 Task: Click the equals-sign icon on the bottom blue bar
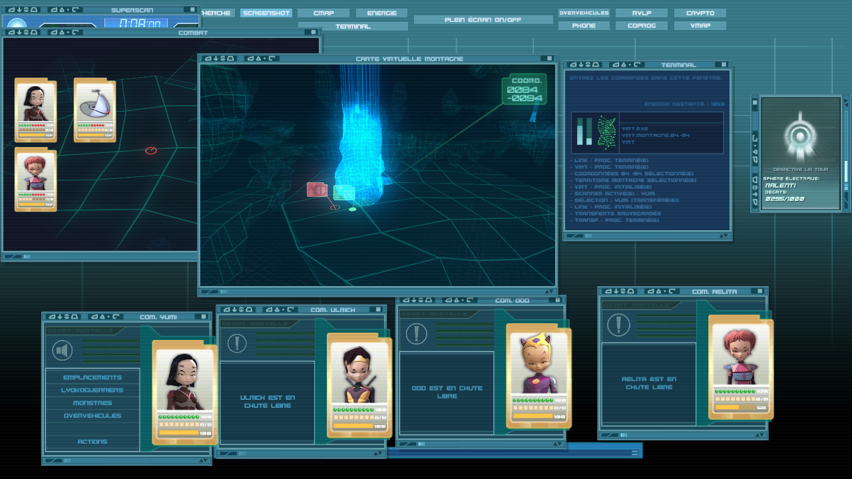[x=635, y=452]
